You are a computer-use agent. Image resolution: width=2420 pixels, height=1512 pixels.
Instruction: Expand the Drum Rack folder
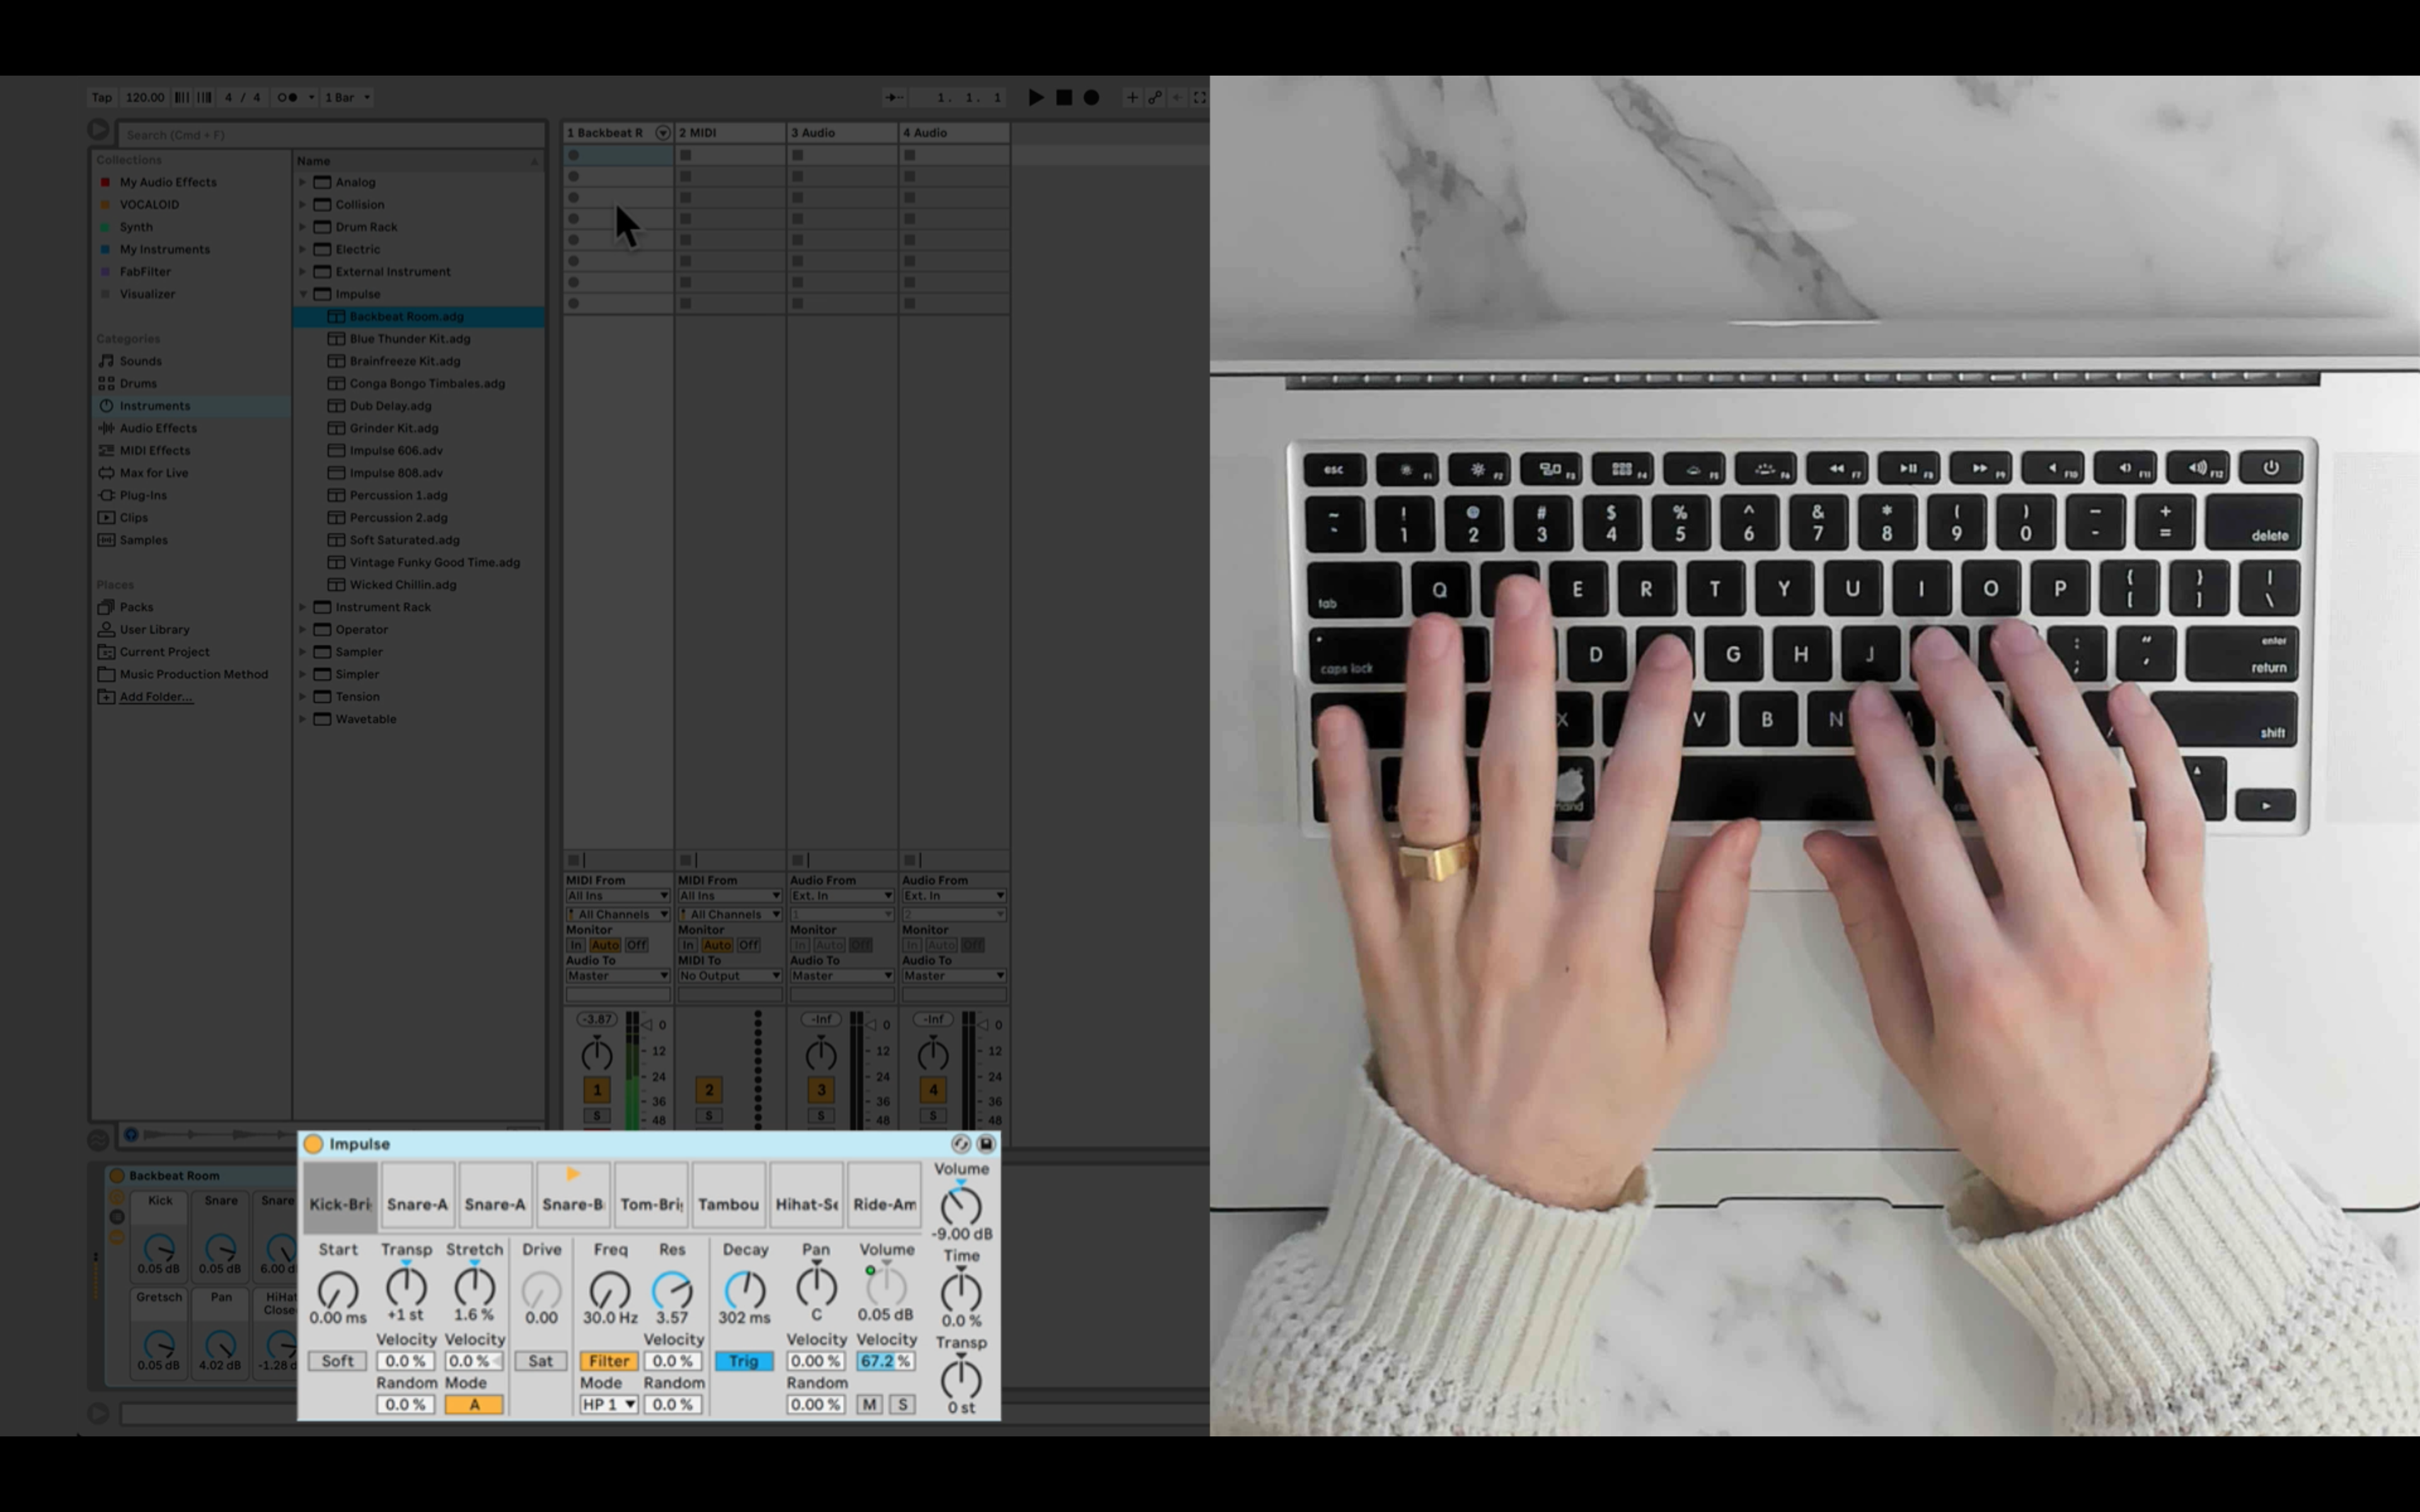pyautogui.click(x=303, y=227)
